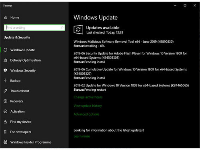This screenshot has height=150, width=200.
Task: Minimize the Settings window
Action: tap(175, 6)
